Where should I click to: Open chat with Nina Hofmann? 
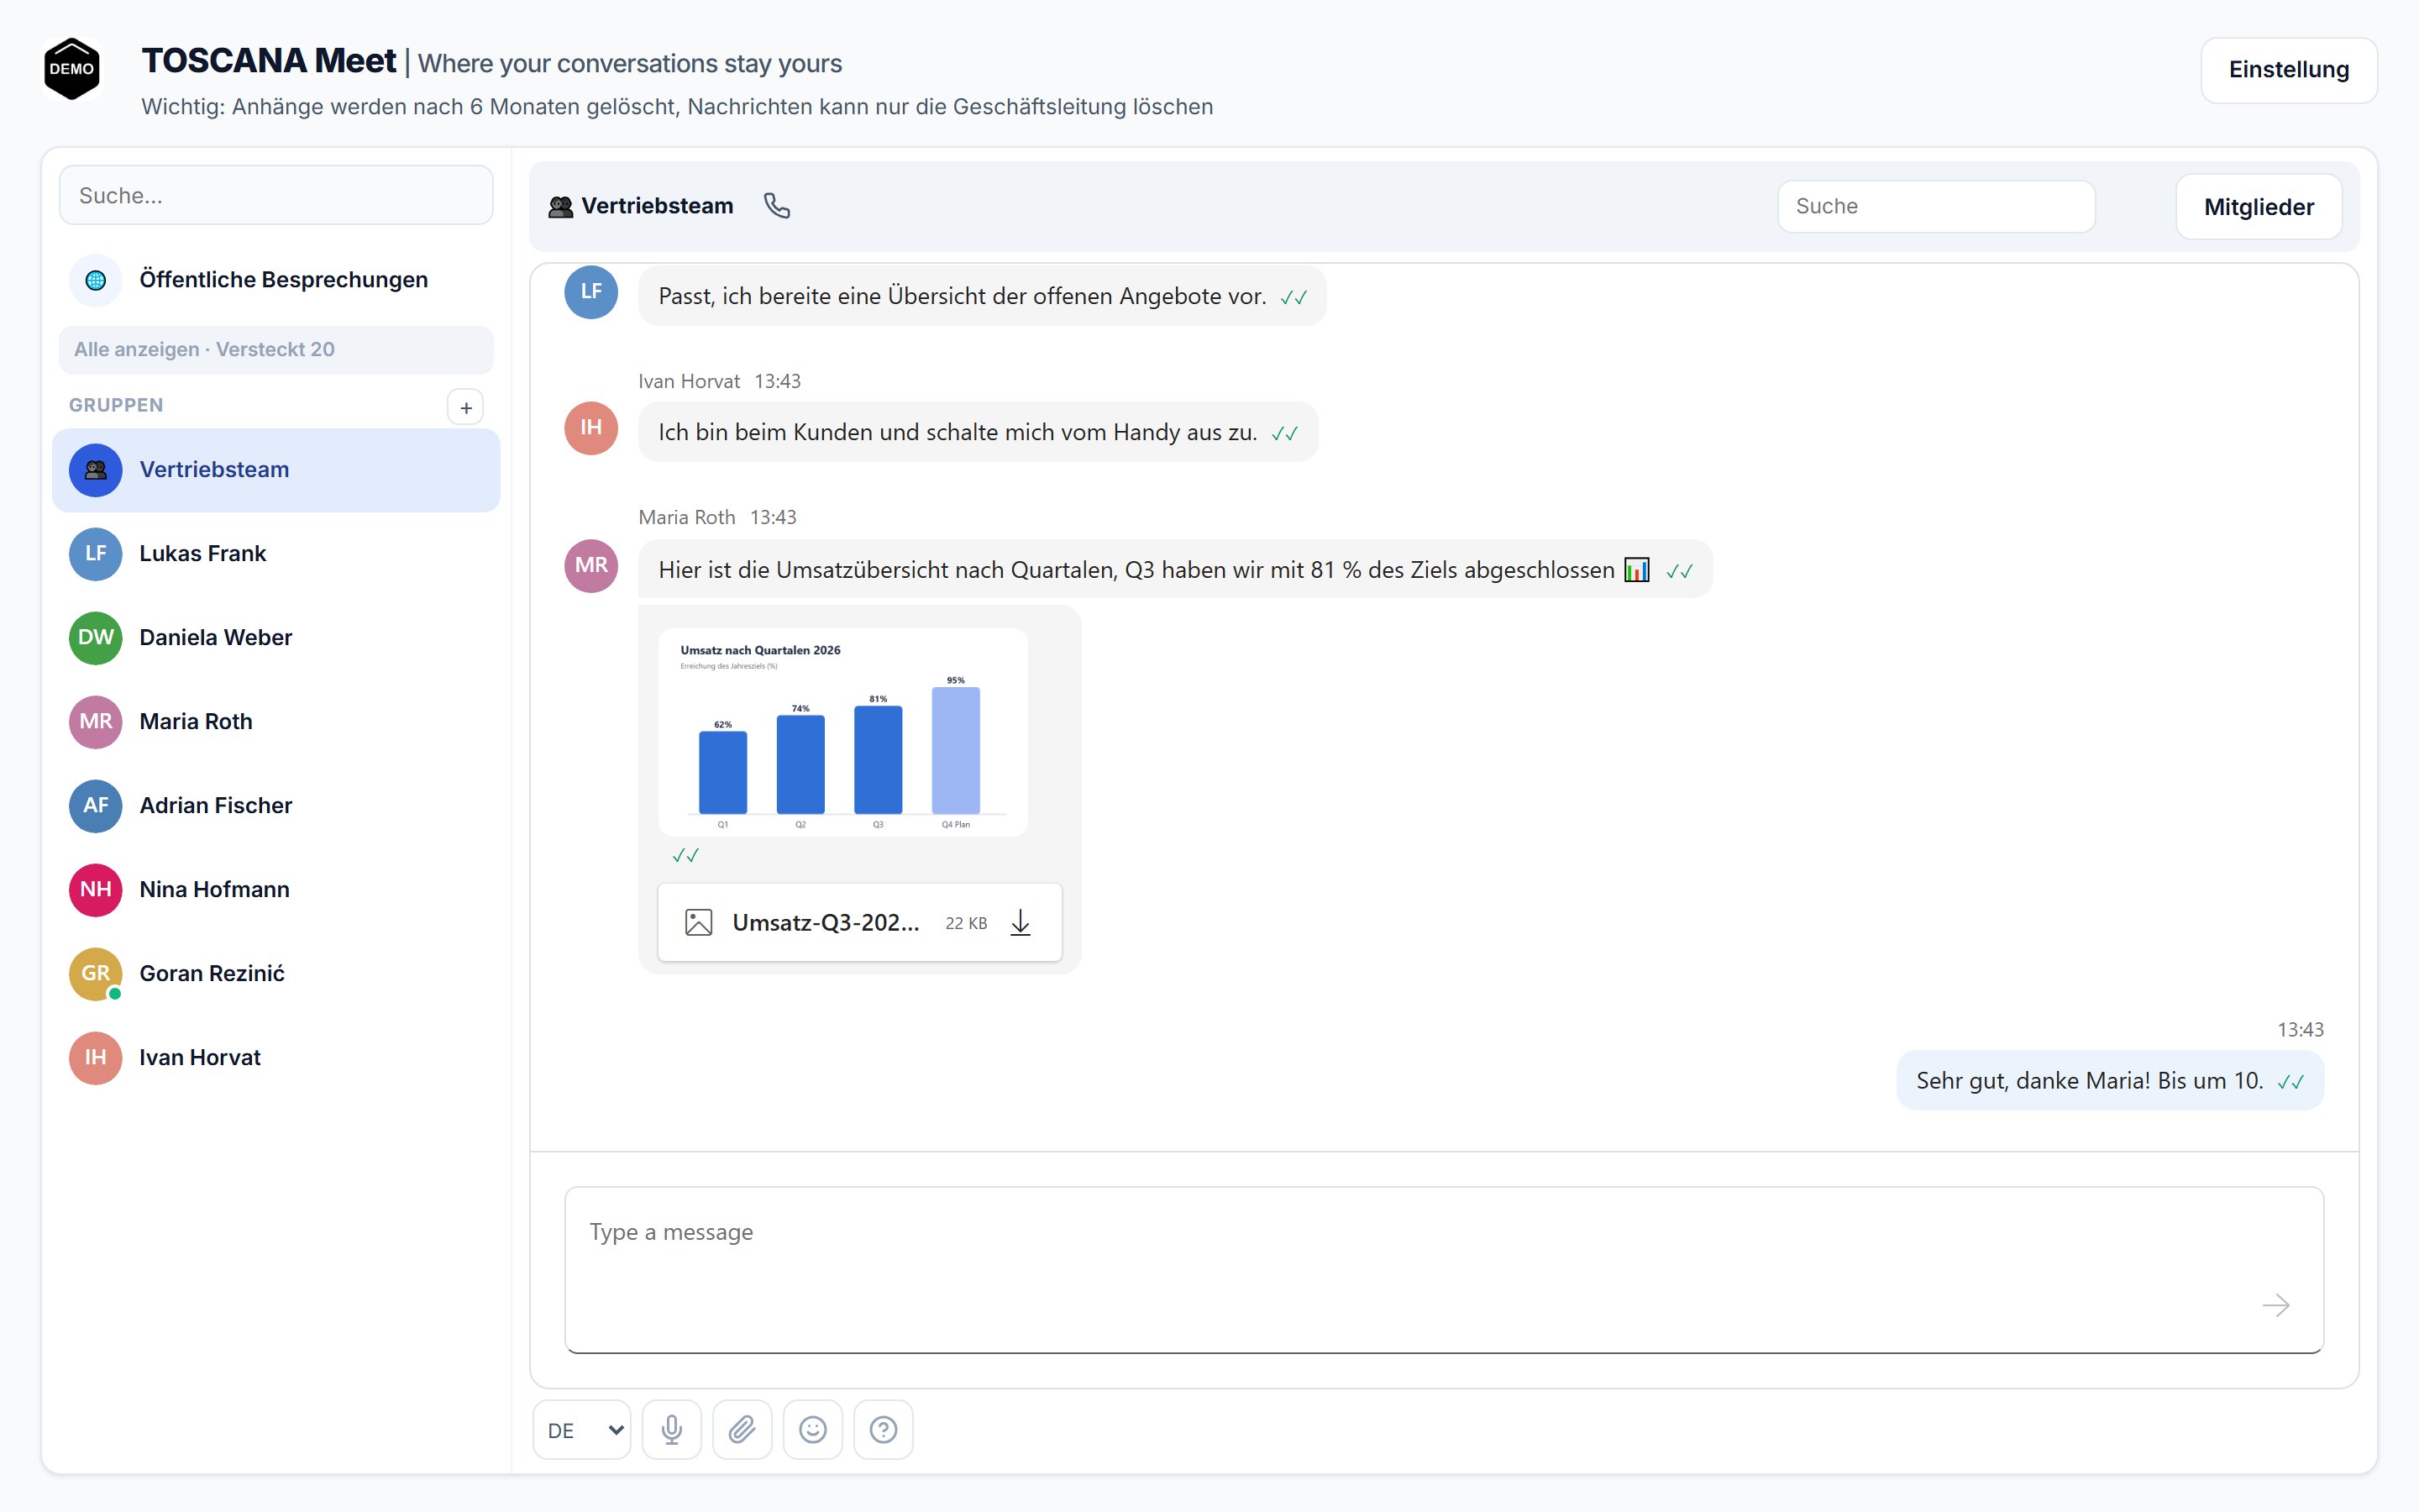(x=275, y=890)
